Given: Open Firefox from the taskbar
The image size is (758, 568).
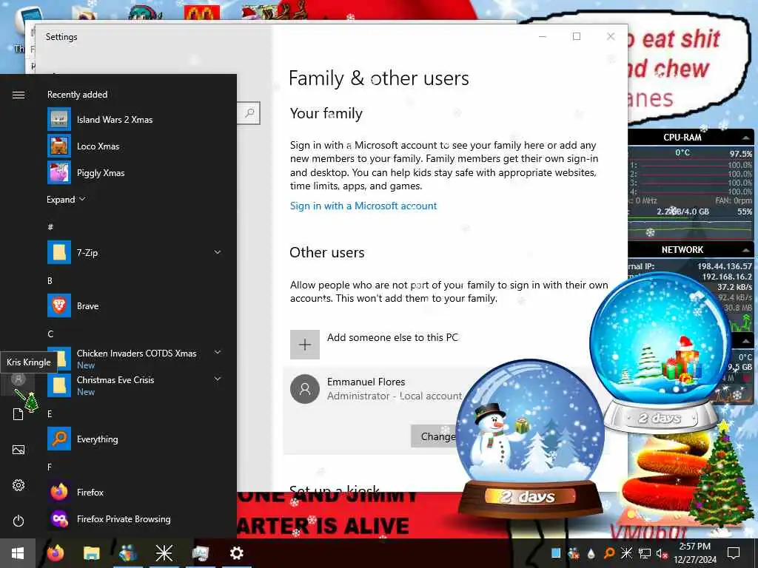Looking at the screenshot, I should pos(55,553).
